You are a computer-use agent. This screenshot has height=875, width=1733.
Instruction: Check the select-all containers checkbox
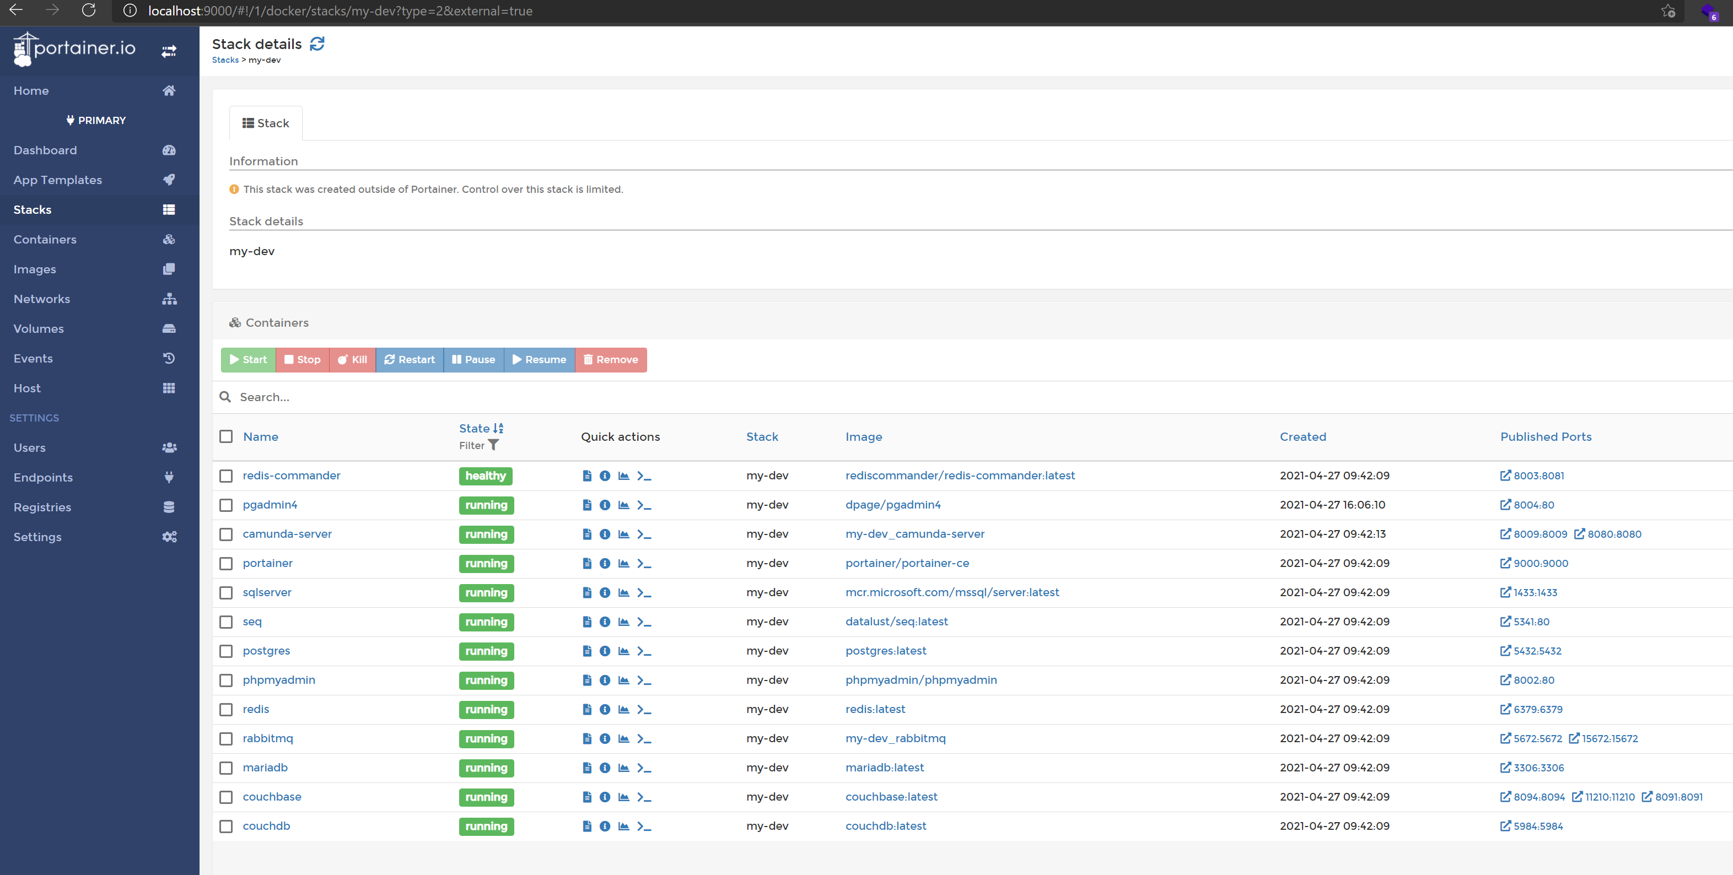click(226, 436)
